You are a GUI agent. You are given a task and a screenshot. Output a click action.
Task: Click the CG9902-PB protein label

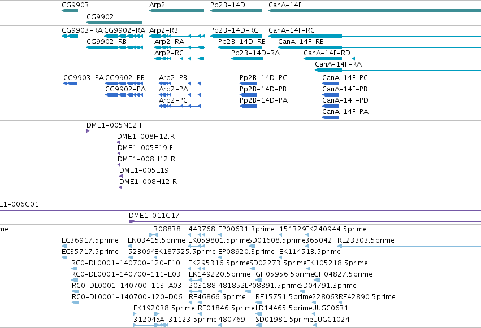point(125,78)
